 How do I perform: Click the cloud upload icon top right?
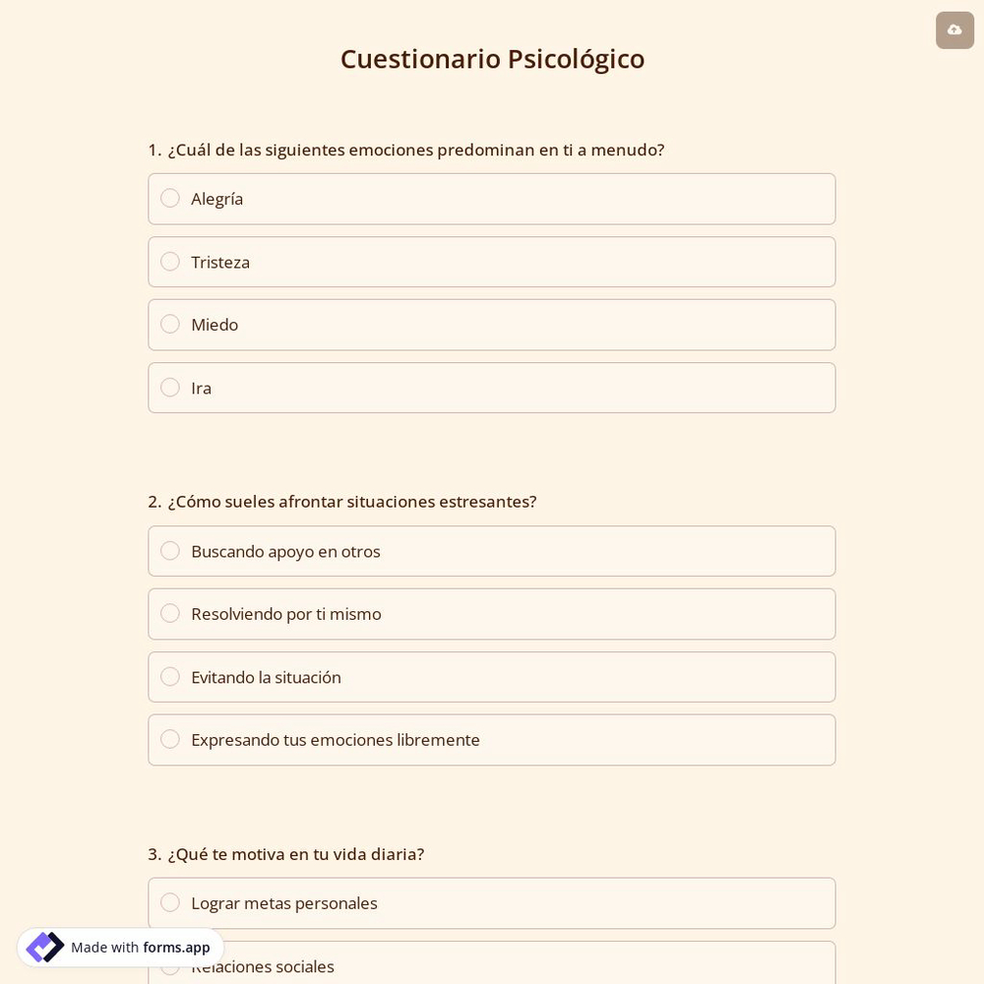tap(954, 30)
